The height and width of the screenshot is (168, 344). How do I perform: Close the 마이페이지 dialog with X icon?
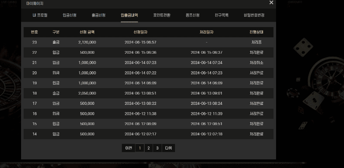pos(271,3)
